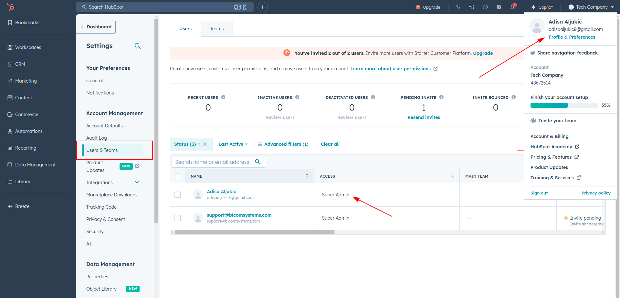620x298 pixels.
Task: Click the horizontal table scrollbar
Action: point(255,232)
